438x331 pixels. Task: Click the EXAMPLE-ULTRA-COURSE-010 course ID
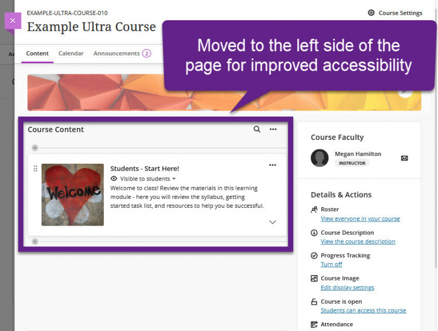coord(67,13)
